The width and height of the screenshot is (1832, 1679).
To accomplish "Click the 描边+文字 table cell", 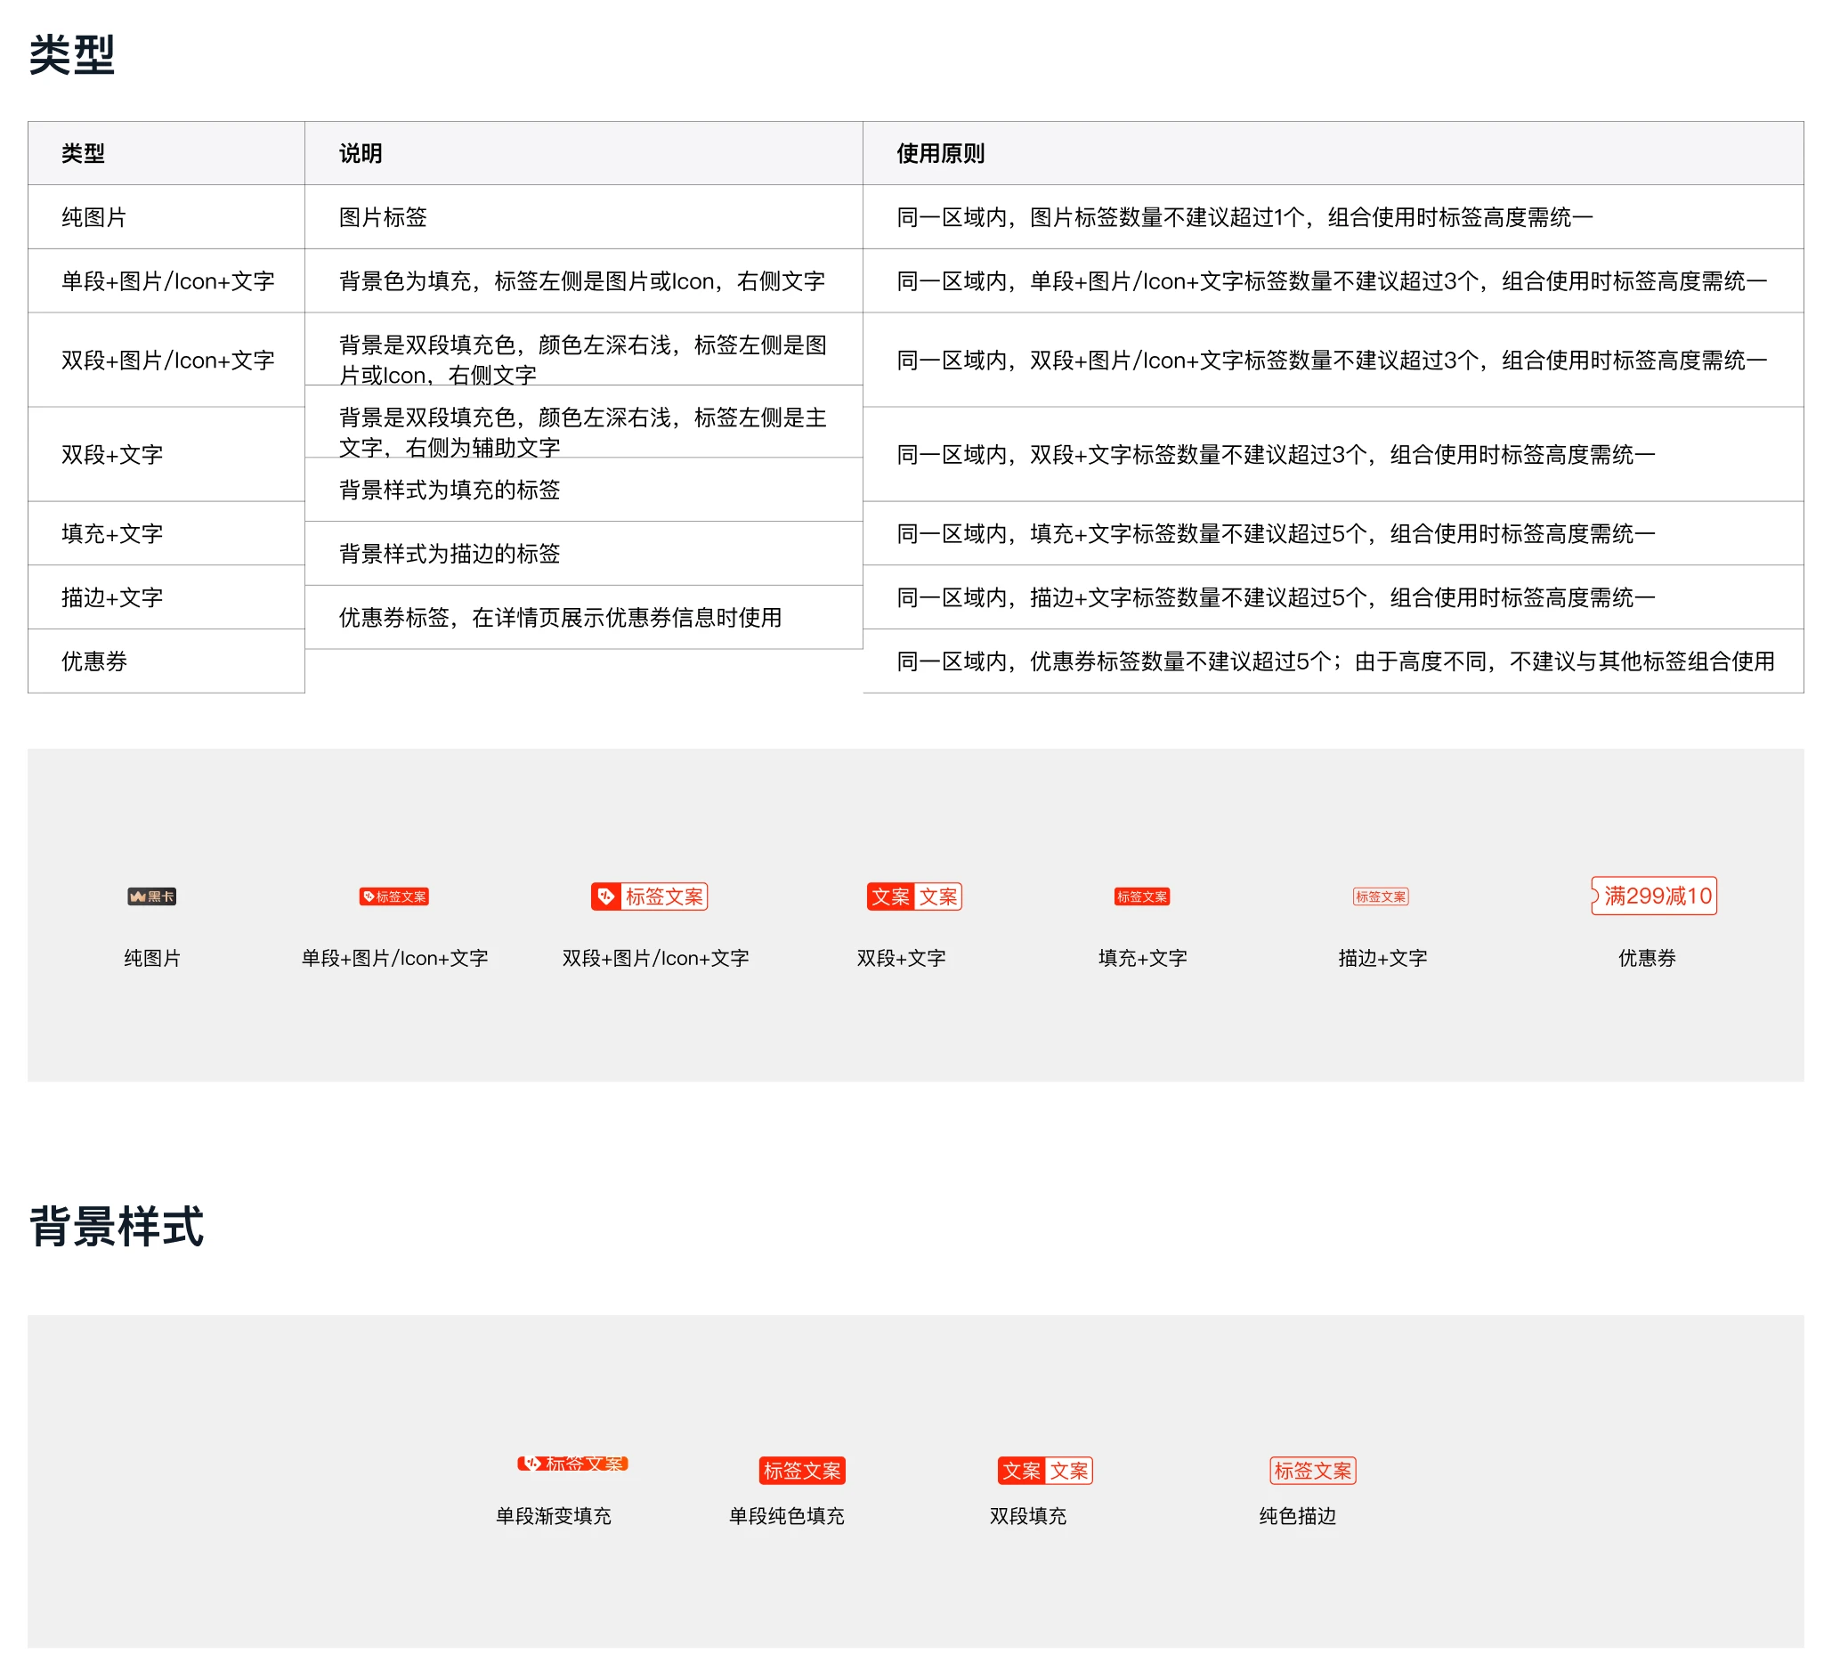I will (x=166, y=597).
